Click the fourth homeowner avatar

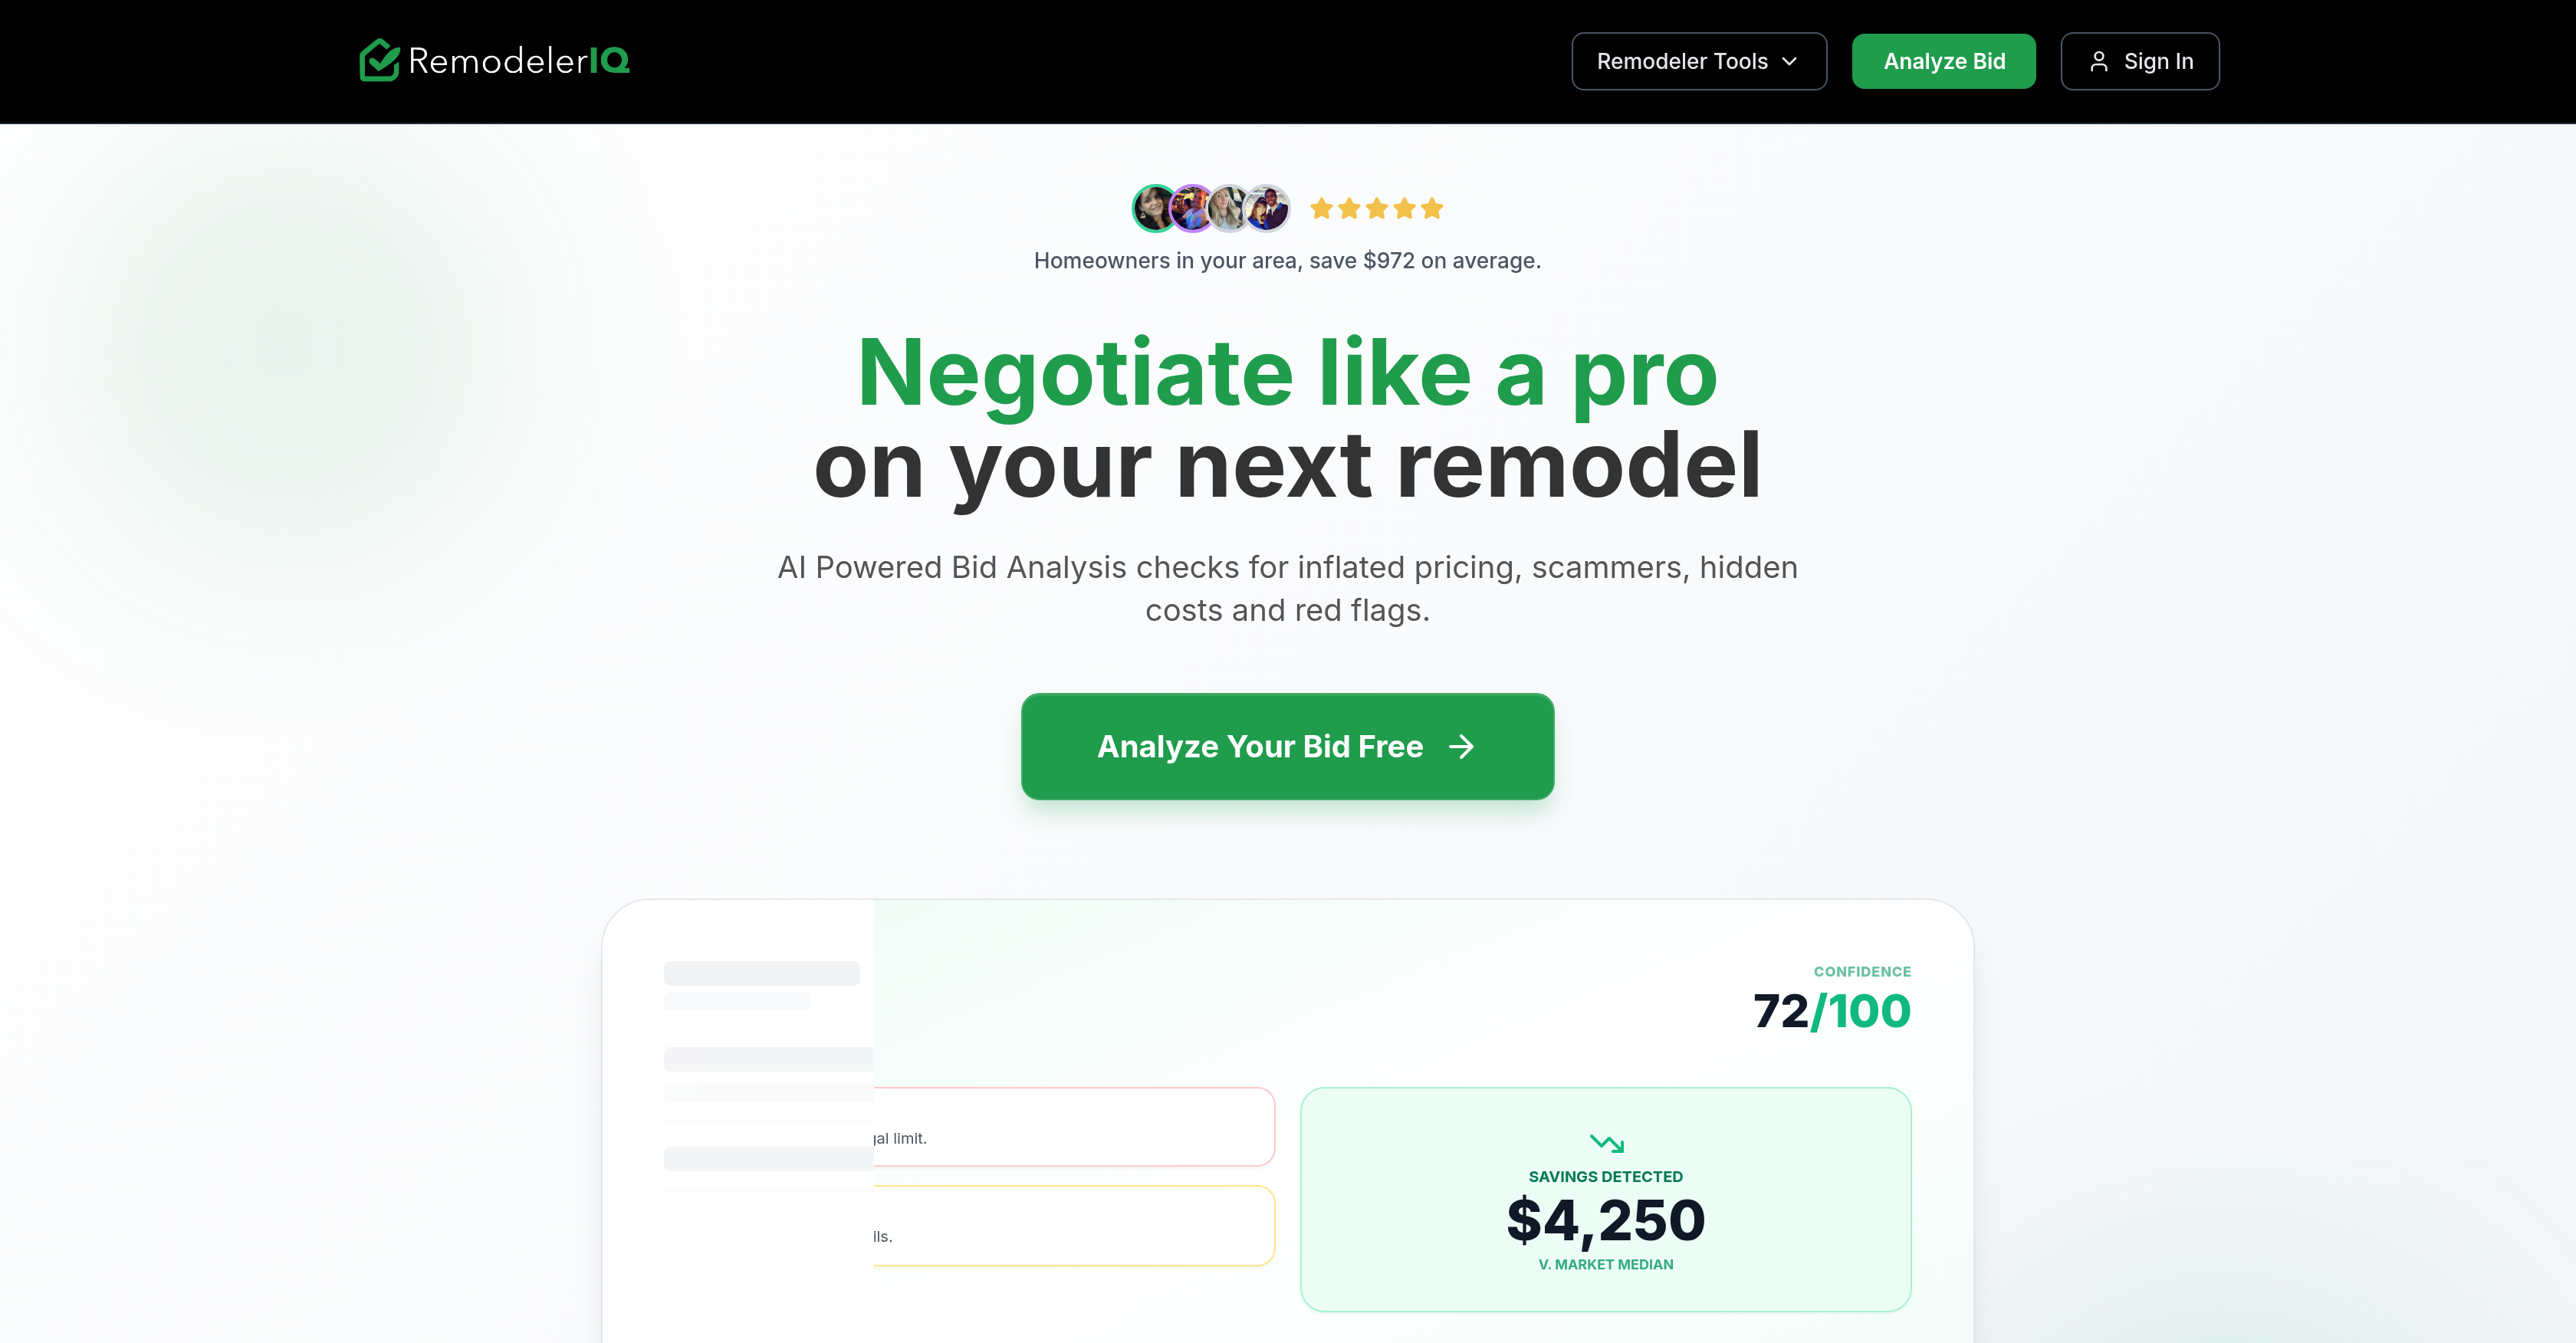(1267, 208)
